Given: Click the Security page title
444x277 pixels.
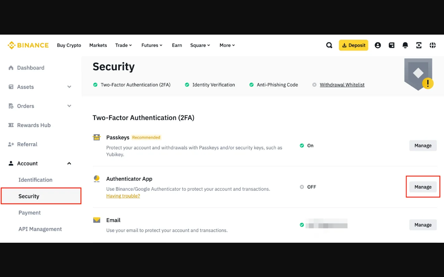Looking at the screenshot, I should (x=113, y=66).
